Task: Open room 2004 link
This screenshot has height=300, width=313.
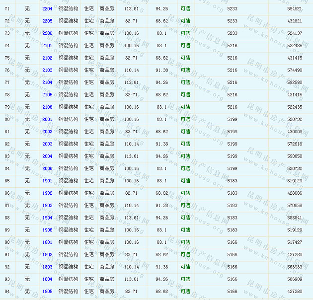Action: pos(47,156)
